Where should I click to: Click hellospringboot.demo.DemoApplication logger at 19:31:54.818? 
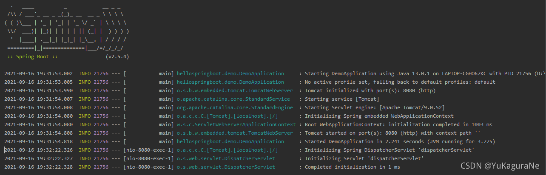[230, 141]
